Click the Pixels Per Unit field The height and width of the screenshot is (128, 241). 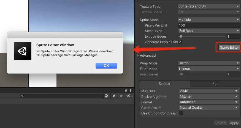point(209,25)
